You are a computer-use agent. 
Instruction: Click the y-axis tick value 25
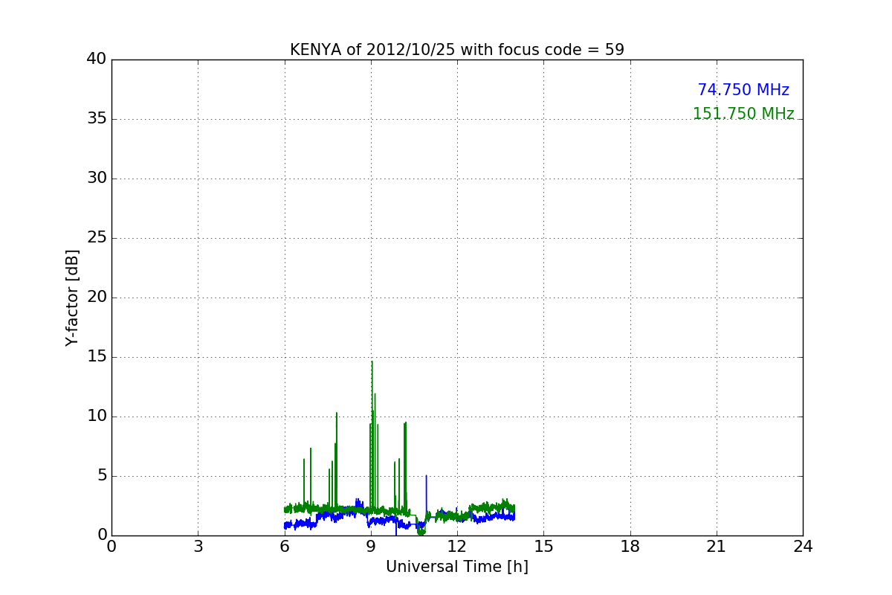pos(97,238)
